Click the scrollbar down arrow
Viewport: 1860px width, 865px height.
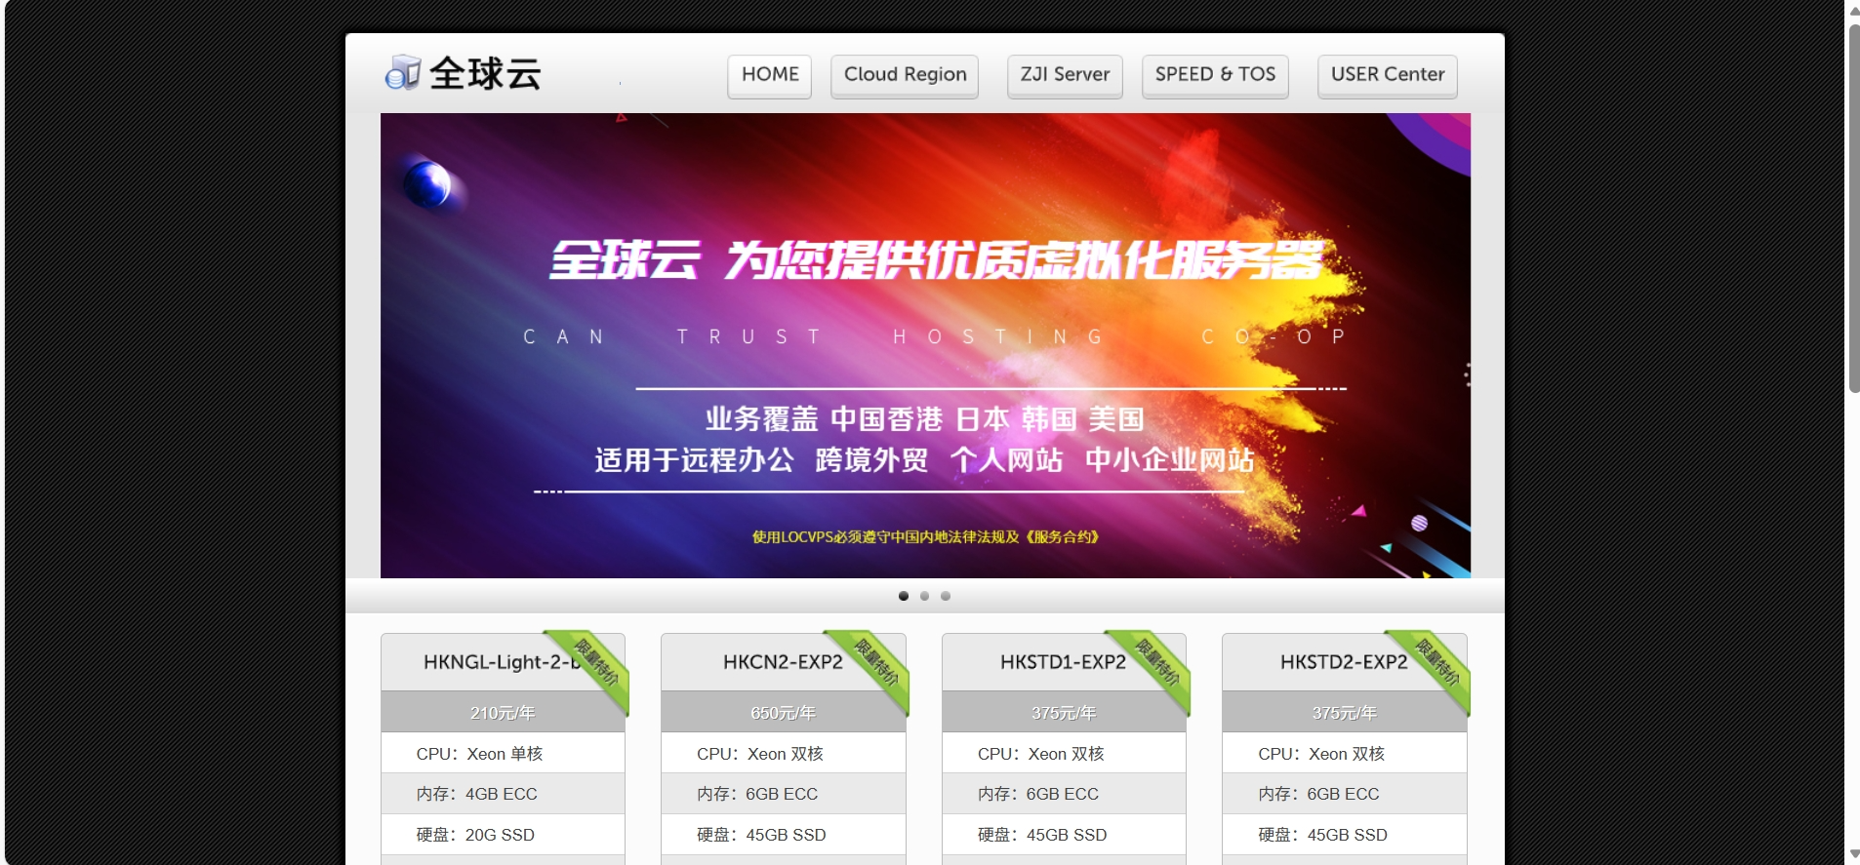click(x=1853, y=854)
